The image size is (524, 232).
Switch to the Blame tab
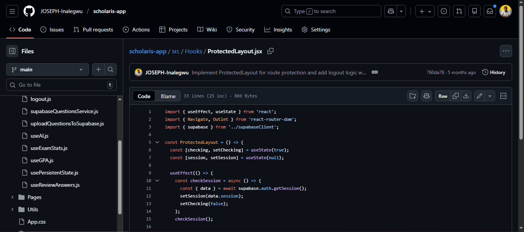click(168, 96)
